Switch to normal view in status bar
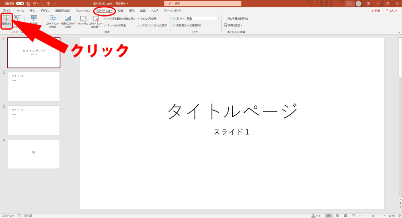 click(x=329, y=216)
